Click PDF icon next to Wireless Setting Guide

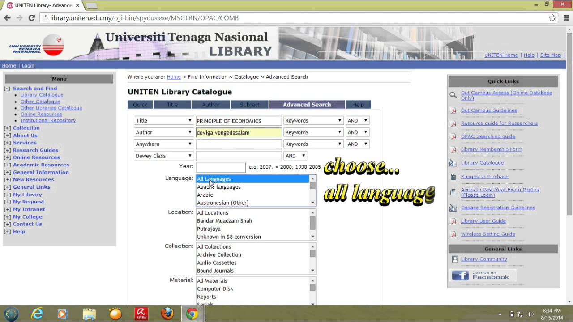[x=453, y=234]
